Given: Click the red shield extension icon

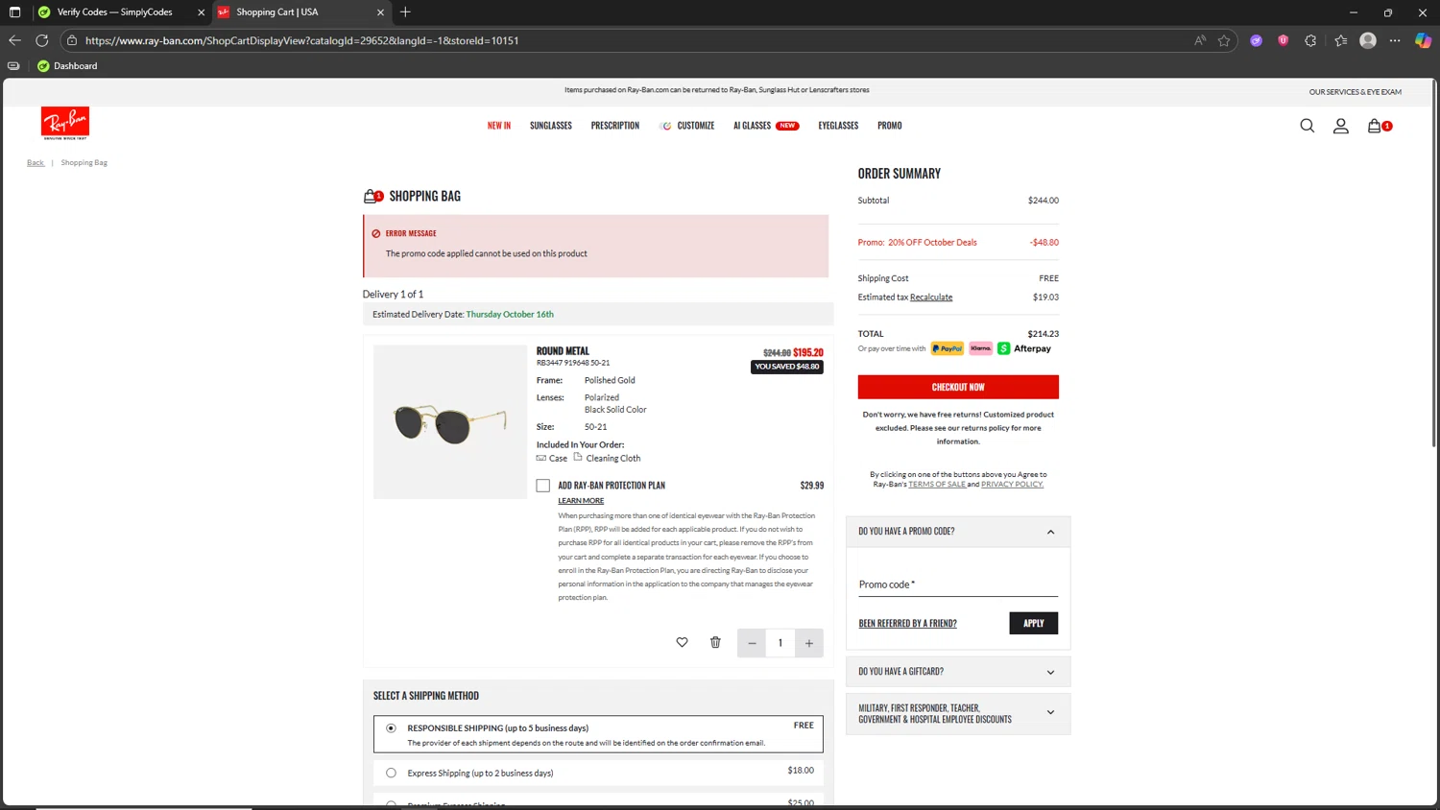Looking at the screenshot, I should coord(1283,40).
